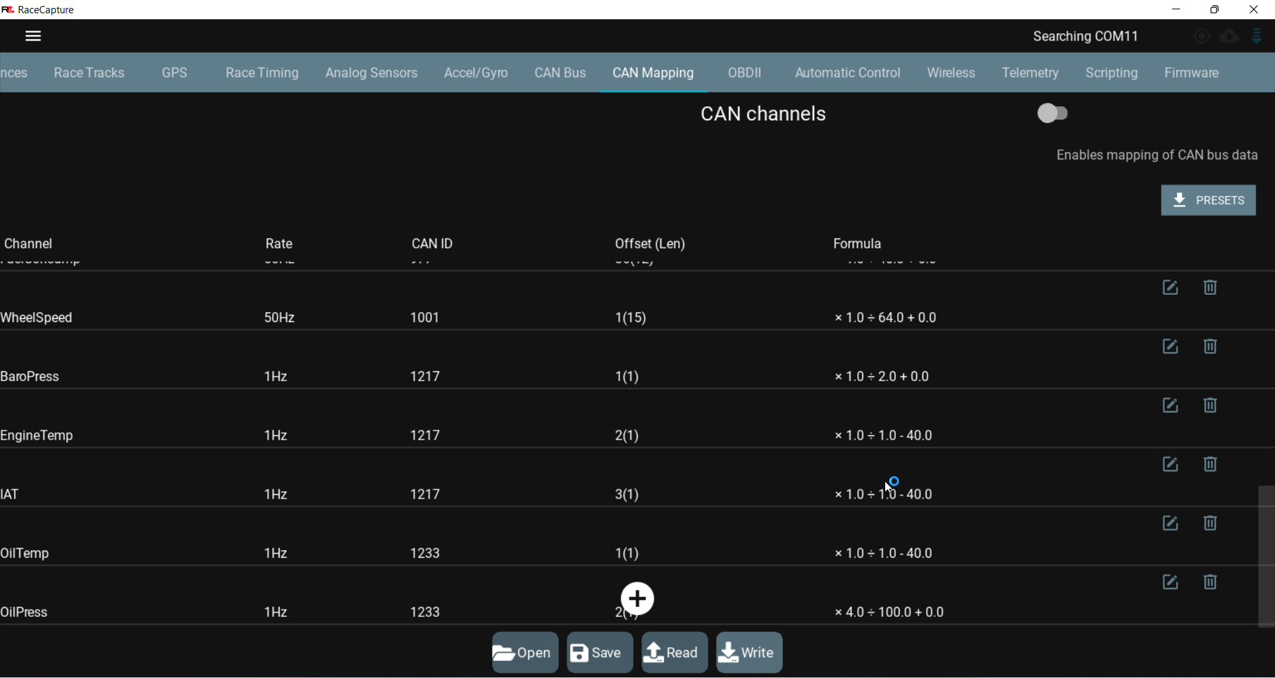This screenshot has width=1275, height=678.
Task: Click the channel list vertical scrollbar
Action: (1266, 557)
